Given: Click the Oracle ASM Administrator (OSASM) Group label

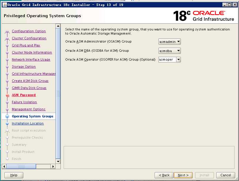Looking at the screenshot, I should point(98,41).
